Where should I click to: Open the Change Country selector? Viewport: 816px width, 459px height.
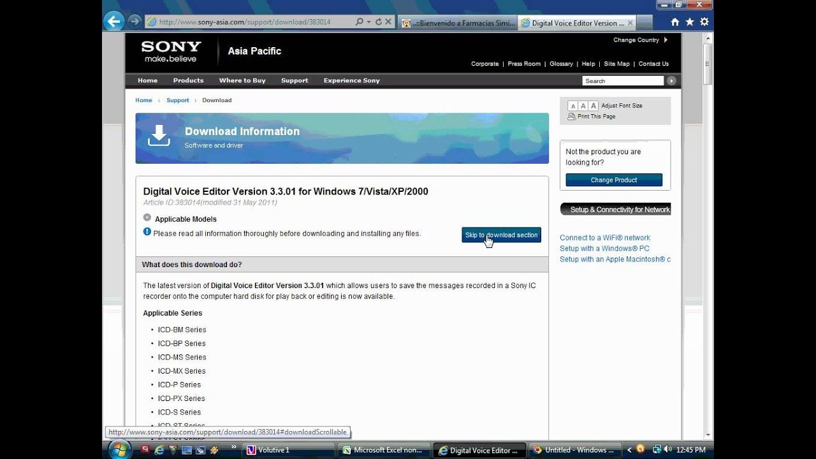click(640, 40)
